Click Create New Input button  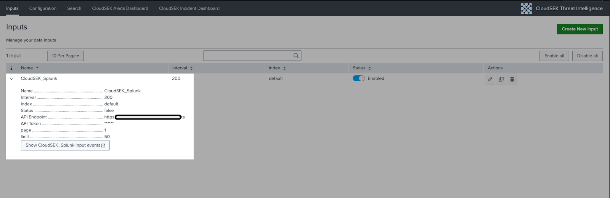pos(579,29)
